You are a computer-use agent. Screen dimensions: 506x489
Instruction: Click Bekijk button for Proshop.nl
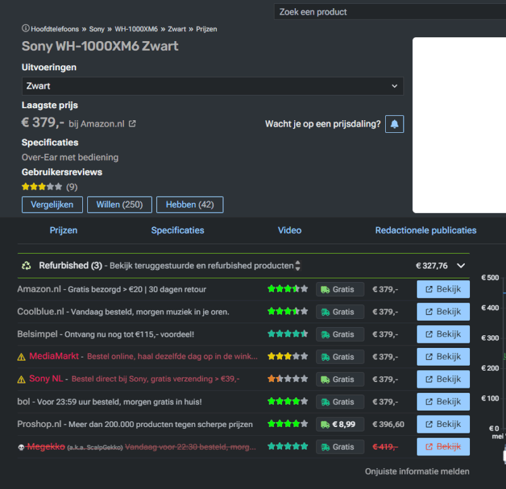pyautogui.click(x=443, y=424)
